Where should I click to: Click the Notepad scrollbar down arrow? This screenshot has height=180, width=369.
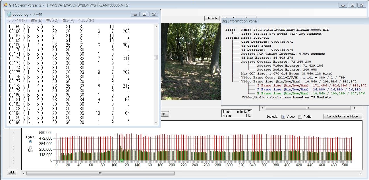(x=156, y=123)
